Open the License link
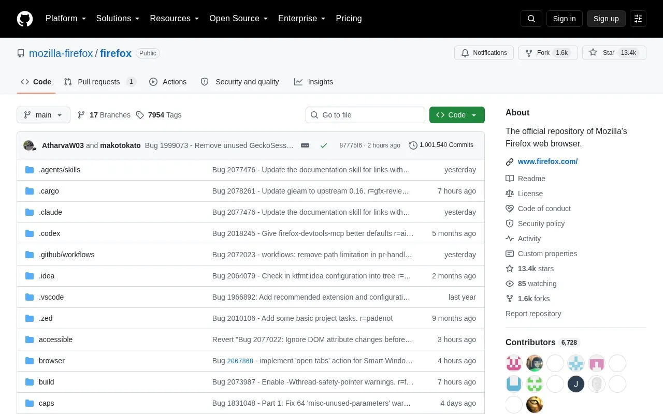This screenshot has height=414, width=663. pyautogui.click(x=524, y=194)
